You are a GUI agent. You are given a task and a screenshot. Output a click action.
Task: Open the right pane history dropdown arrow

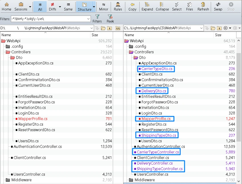click(x=230, y=28)
